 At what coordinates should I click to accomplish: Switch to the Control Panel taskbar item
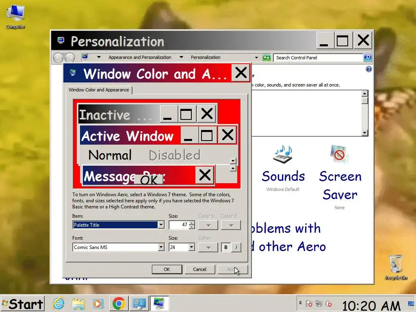click(x=139, y=303)
